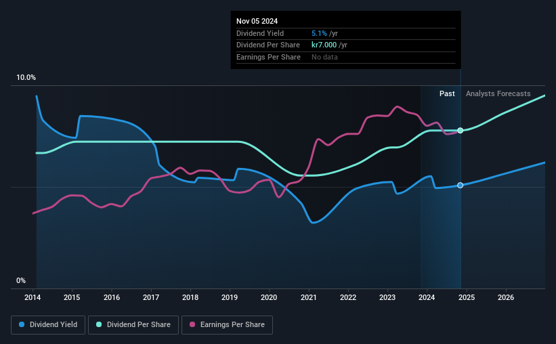
Task: Click the 2014 x-axis label
Action: click(x=33, y=297)
